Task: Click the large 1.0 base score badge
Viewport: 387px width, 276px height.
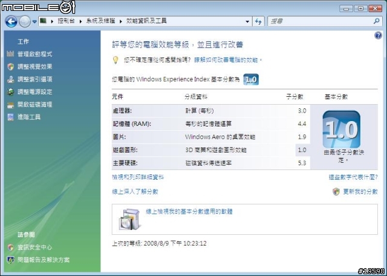Action: [x=341, y=130]
